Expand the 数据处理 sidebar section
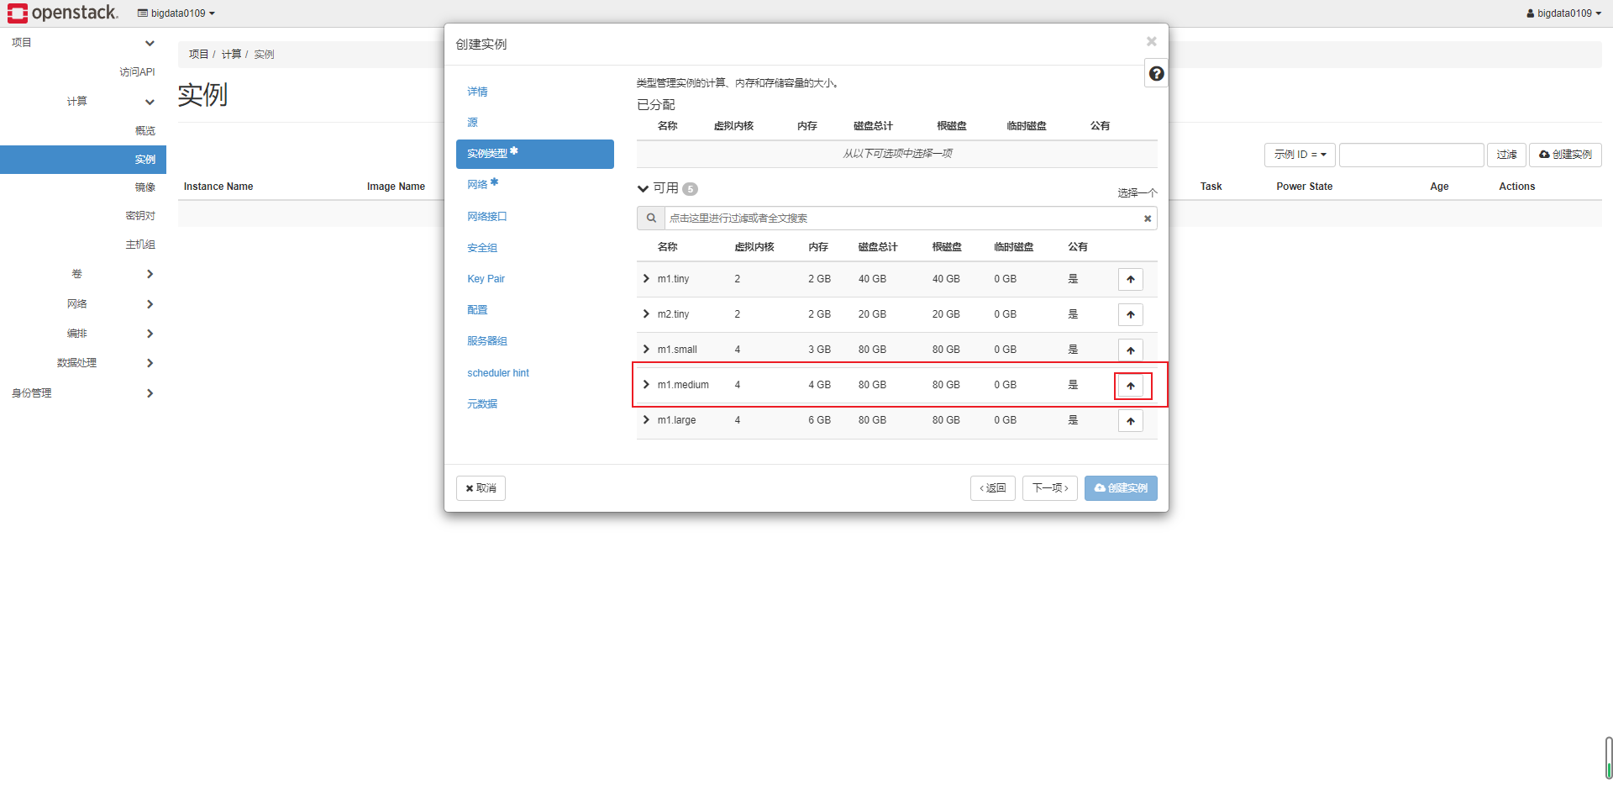 150,363
